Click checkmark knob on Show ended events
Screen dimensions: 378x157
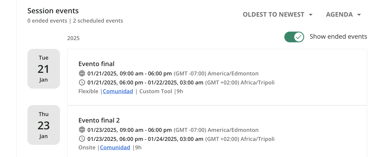click(299, 37)
